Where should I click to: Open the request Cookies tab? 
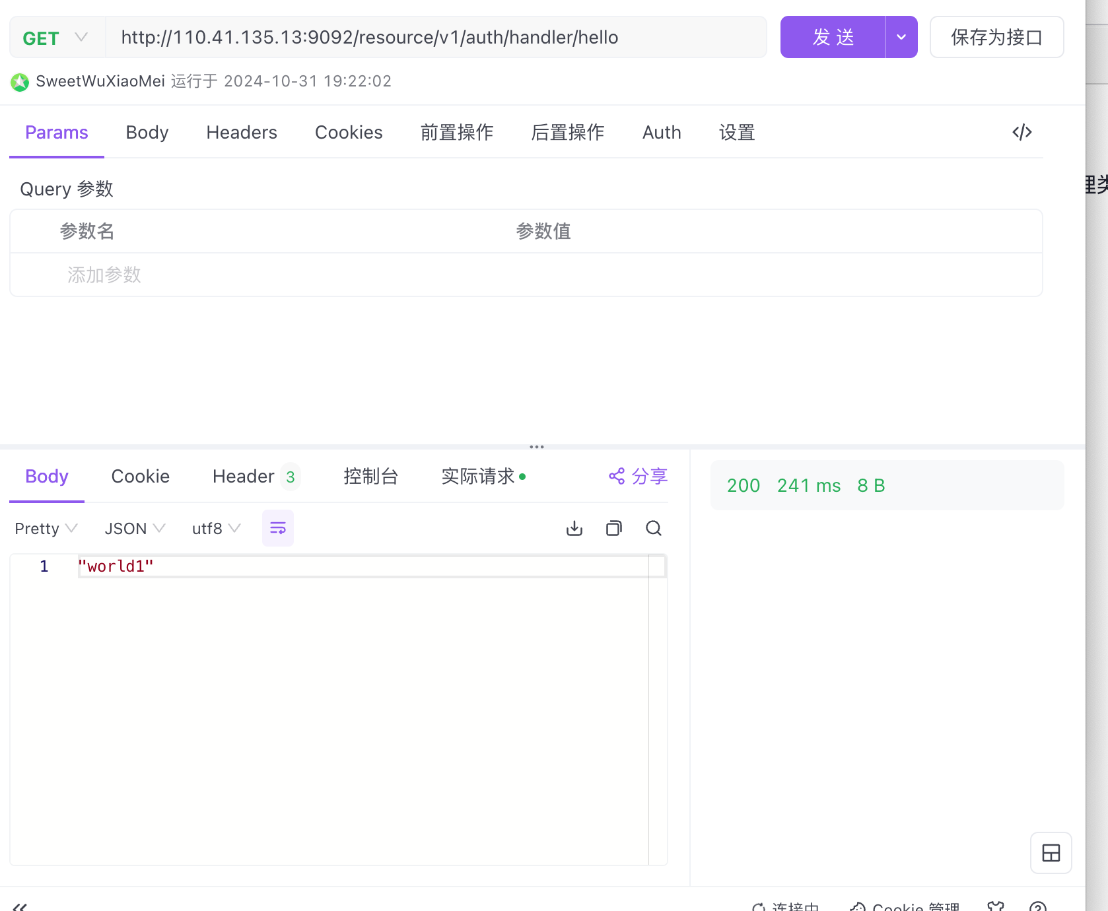[x=349, y=133]
